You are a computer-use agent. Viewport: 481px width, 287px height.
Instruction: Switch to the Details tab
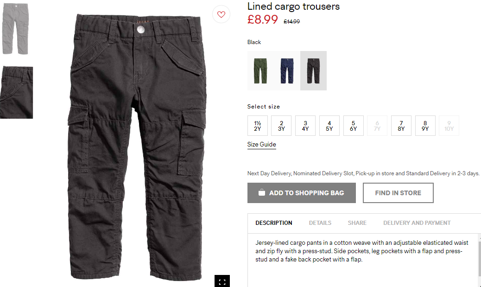320,223
